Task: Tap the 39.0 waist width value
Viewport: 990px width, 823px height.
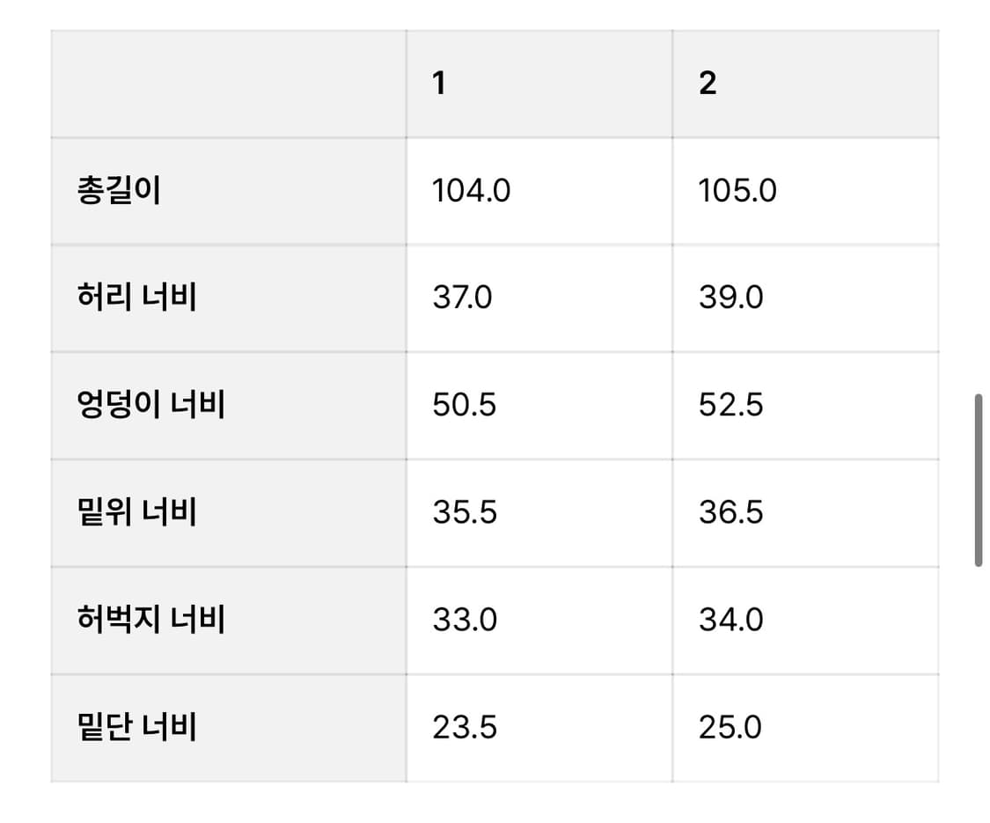Action: (730, 298)
